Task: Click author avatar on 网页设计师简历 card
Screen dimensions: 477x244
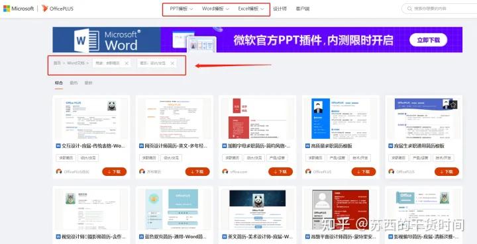Action: tap(142, 171)
